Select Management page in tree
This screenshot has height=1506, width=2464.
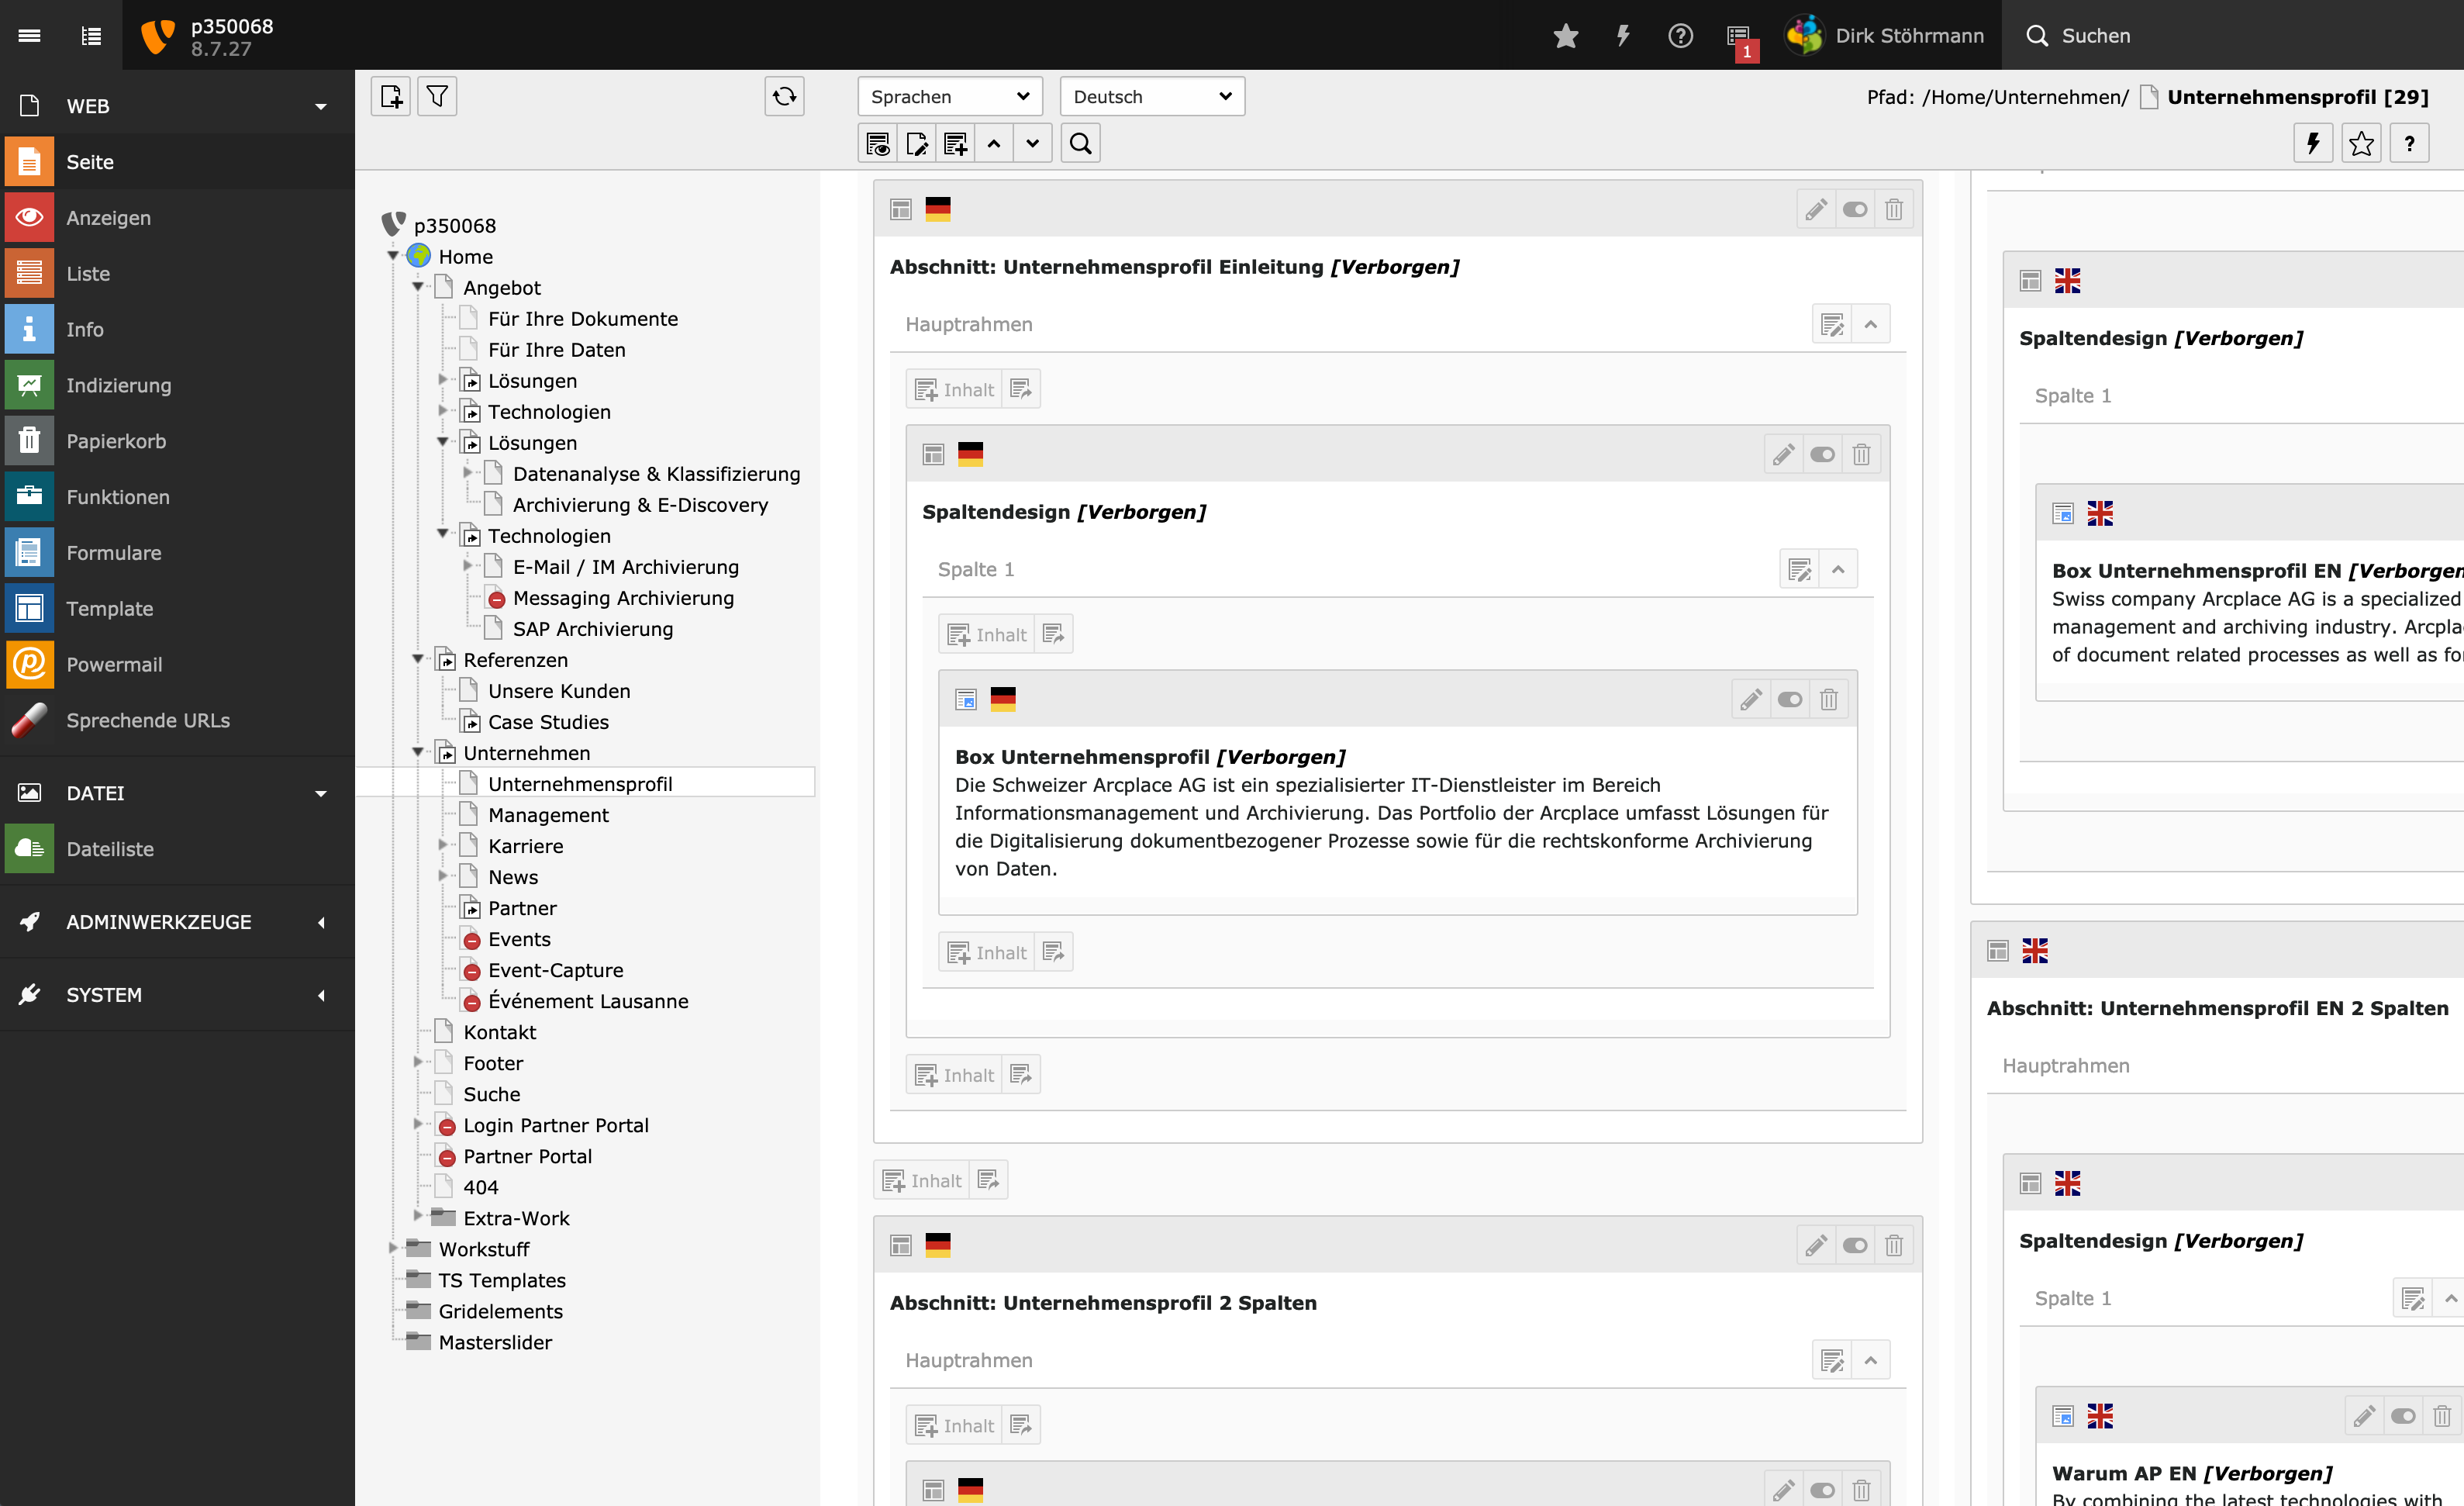point(548,815)
